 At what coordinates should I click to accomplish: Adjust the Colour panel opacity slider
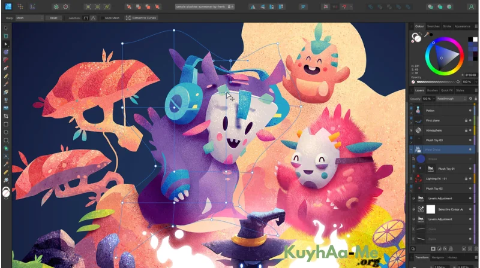coord(437,82)
